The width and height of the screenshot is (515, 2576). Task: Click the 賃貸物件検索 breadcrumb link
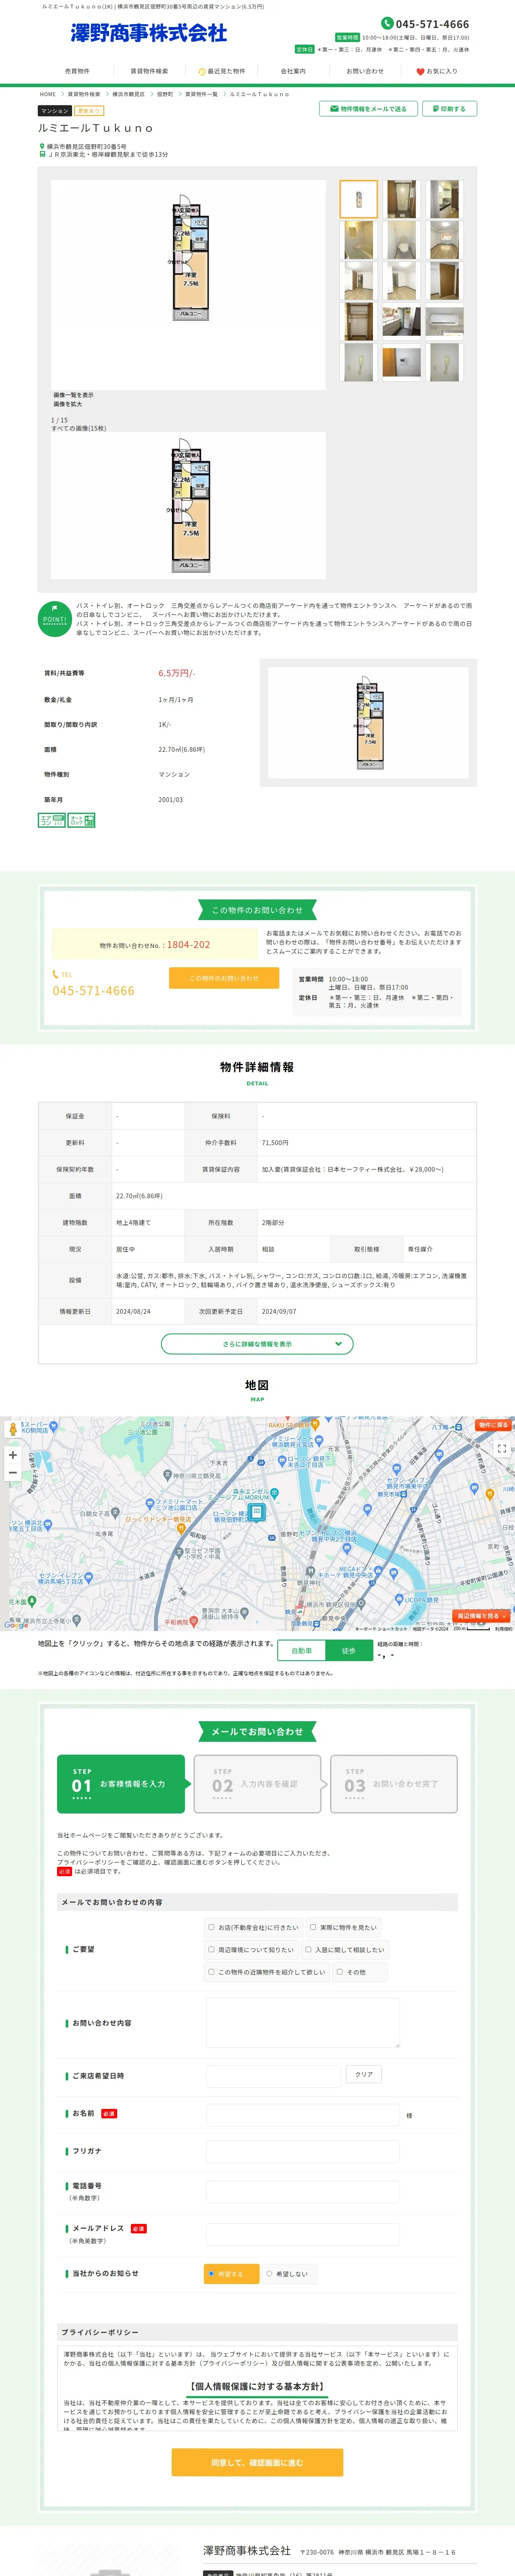click(84, 94)
